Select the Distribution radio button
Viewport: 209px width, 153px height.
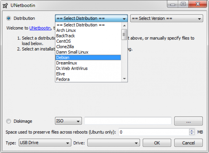point(9,18)
